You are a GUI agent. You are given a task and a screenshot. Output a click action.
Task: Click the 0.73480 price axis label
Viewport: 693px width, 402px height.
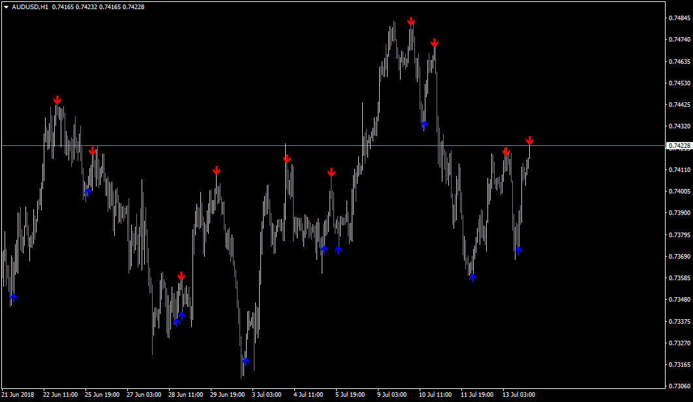(x=679, y=300)
